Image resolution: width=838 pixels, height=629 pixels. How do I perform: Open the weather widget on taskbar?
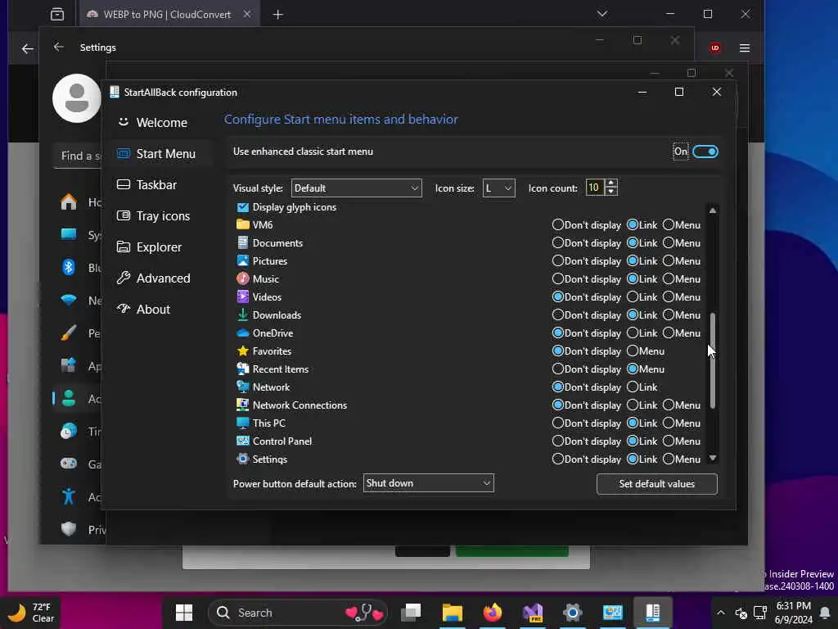32,613
